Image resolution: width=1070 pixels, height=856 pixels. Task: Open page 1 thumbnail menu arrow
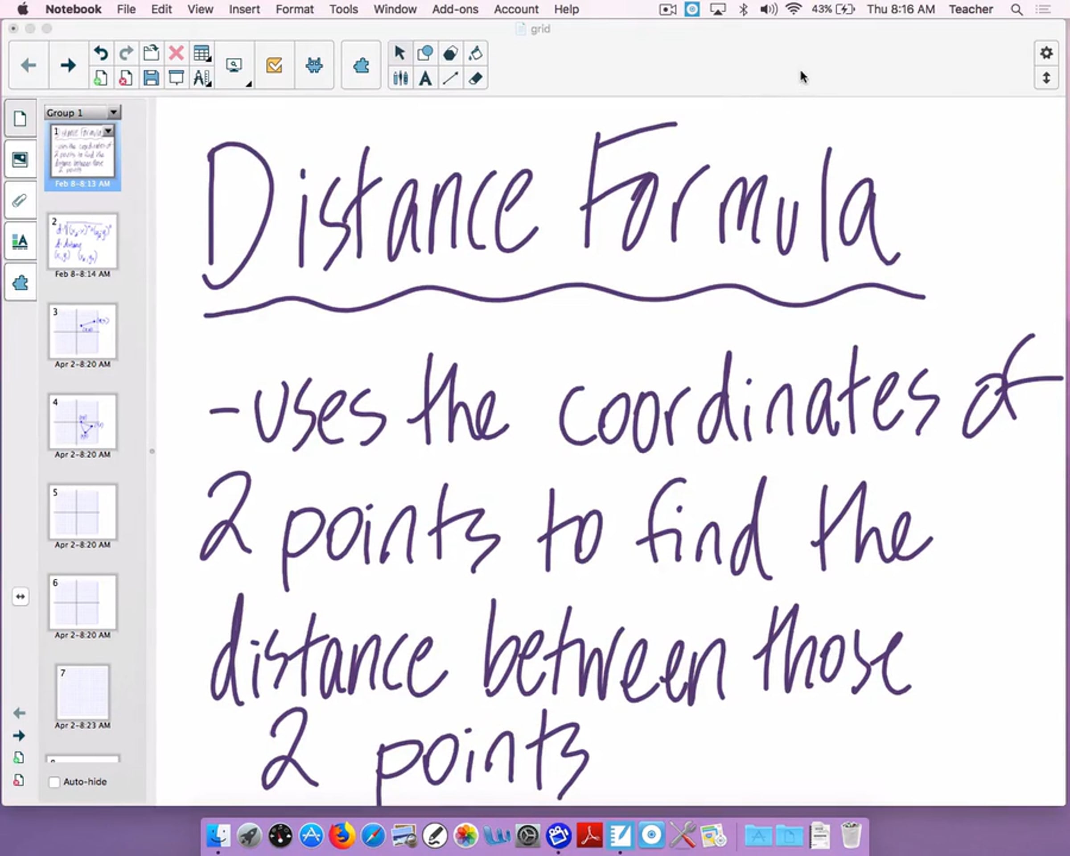coord(108,131)
